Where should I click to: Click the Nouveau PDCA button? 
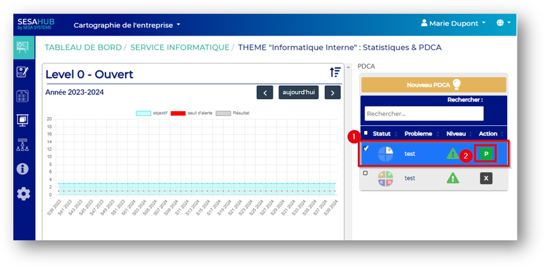(433, 85)
